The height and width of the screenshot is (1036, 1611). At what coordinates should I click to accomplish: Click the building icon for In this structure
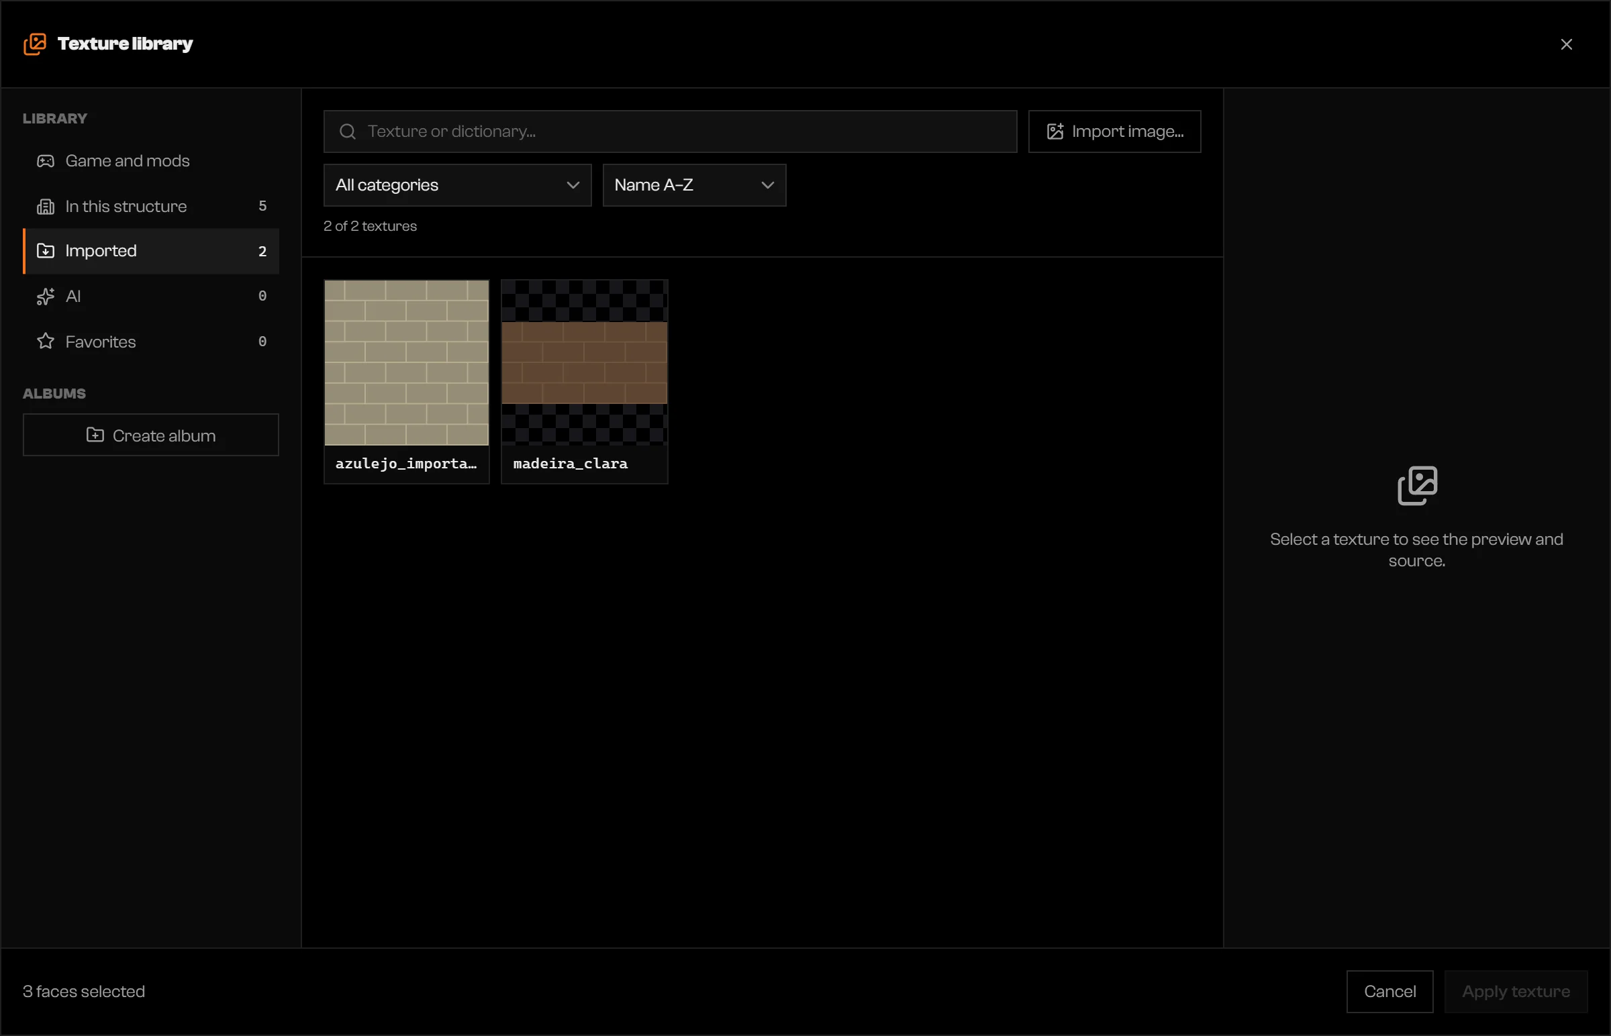pyautogui.click(x=45, y=207)
